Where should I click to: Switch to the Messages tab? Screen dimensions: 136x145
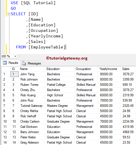tap(31, 63)
